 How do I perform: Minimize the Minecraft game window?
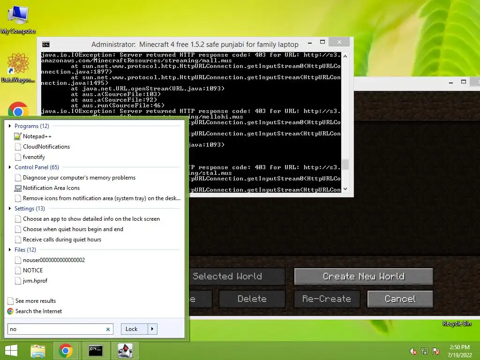tap(451, 82)
